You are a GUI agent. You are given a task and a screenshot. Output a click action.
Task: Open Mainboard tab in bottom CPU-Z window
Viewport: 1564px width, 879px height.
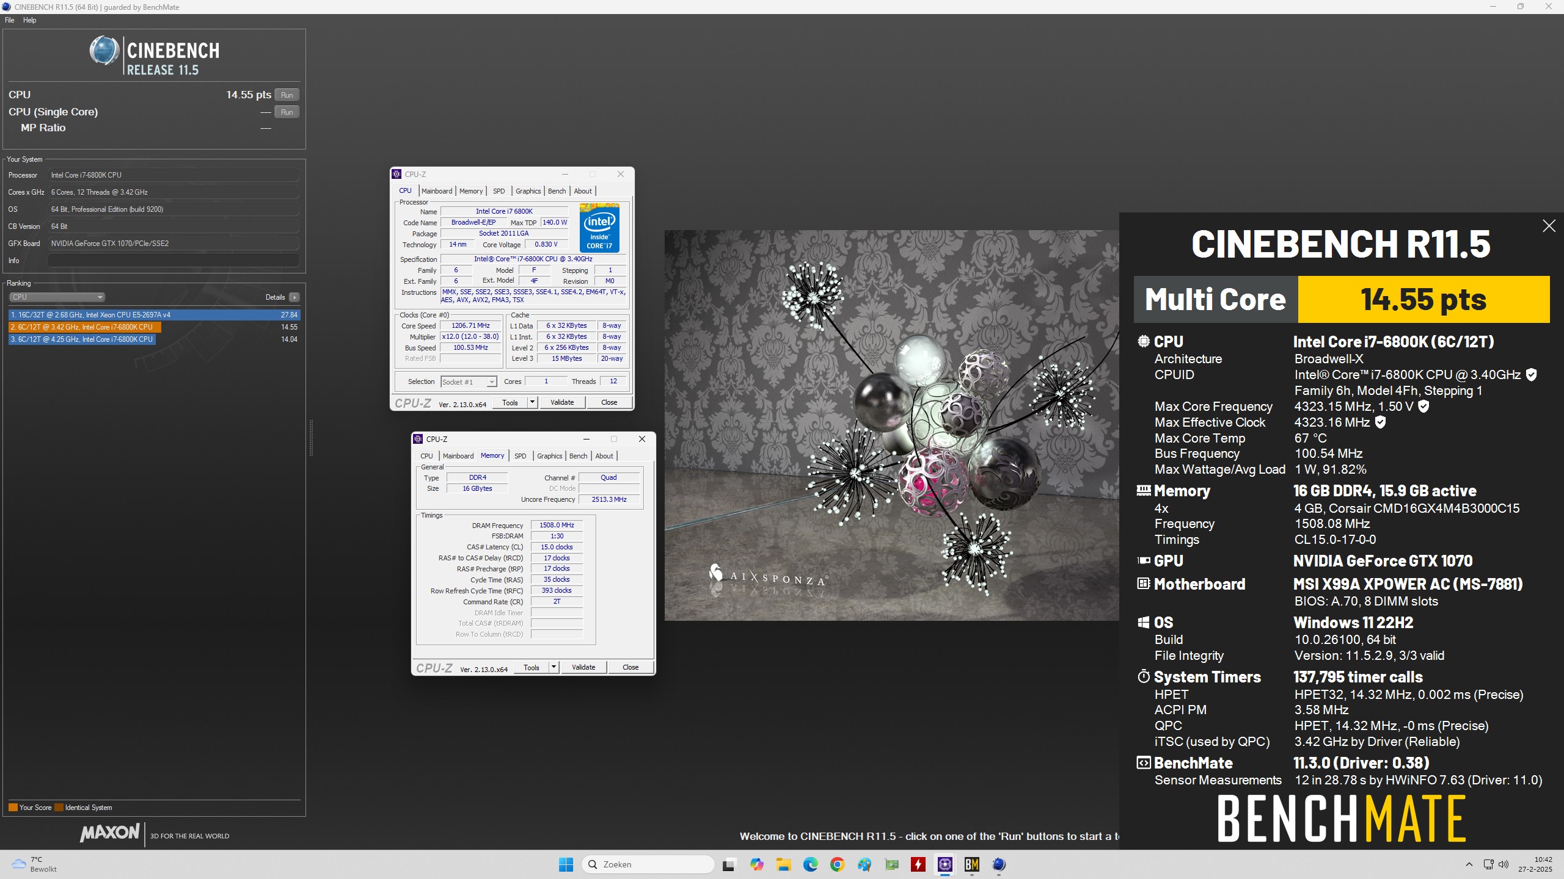pos(458,456)
